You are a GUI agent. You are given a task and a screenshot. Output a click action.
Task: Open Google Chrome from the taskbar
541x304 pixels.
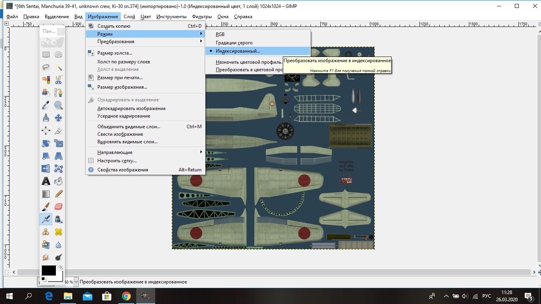[126, 296]
